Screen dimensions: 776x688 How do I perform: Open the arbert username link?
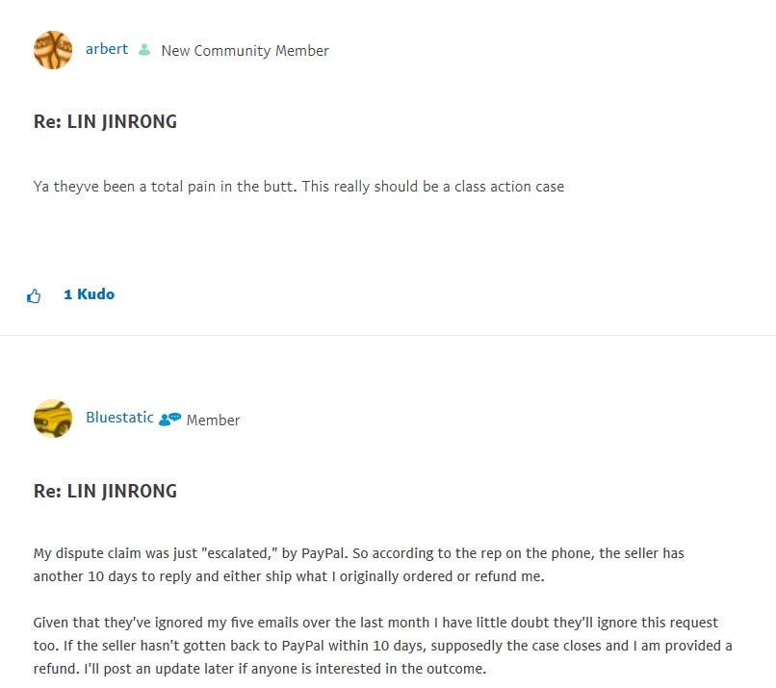tap(107, 49)
